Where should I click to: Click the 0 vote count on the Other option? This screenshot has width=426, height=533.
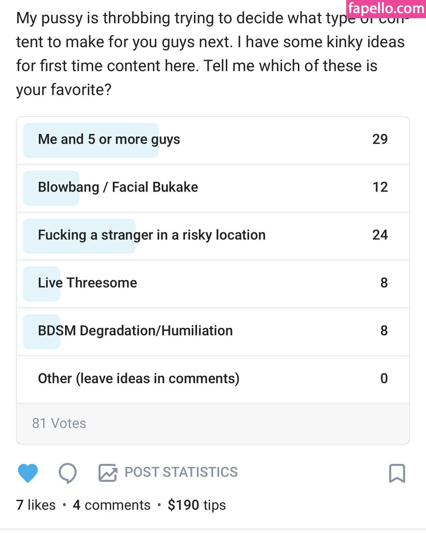tap(384, 379)
